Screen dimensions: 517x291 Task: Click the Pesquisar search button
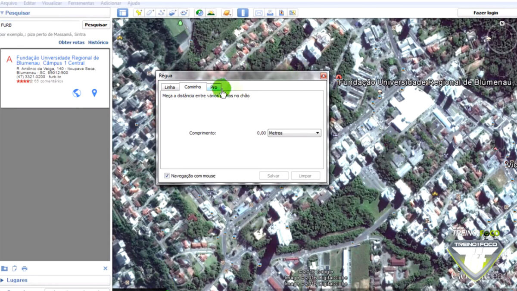96,25
